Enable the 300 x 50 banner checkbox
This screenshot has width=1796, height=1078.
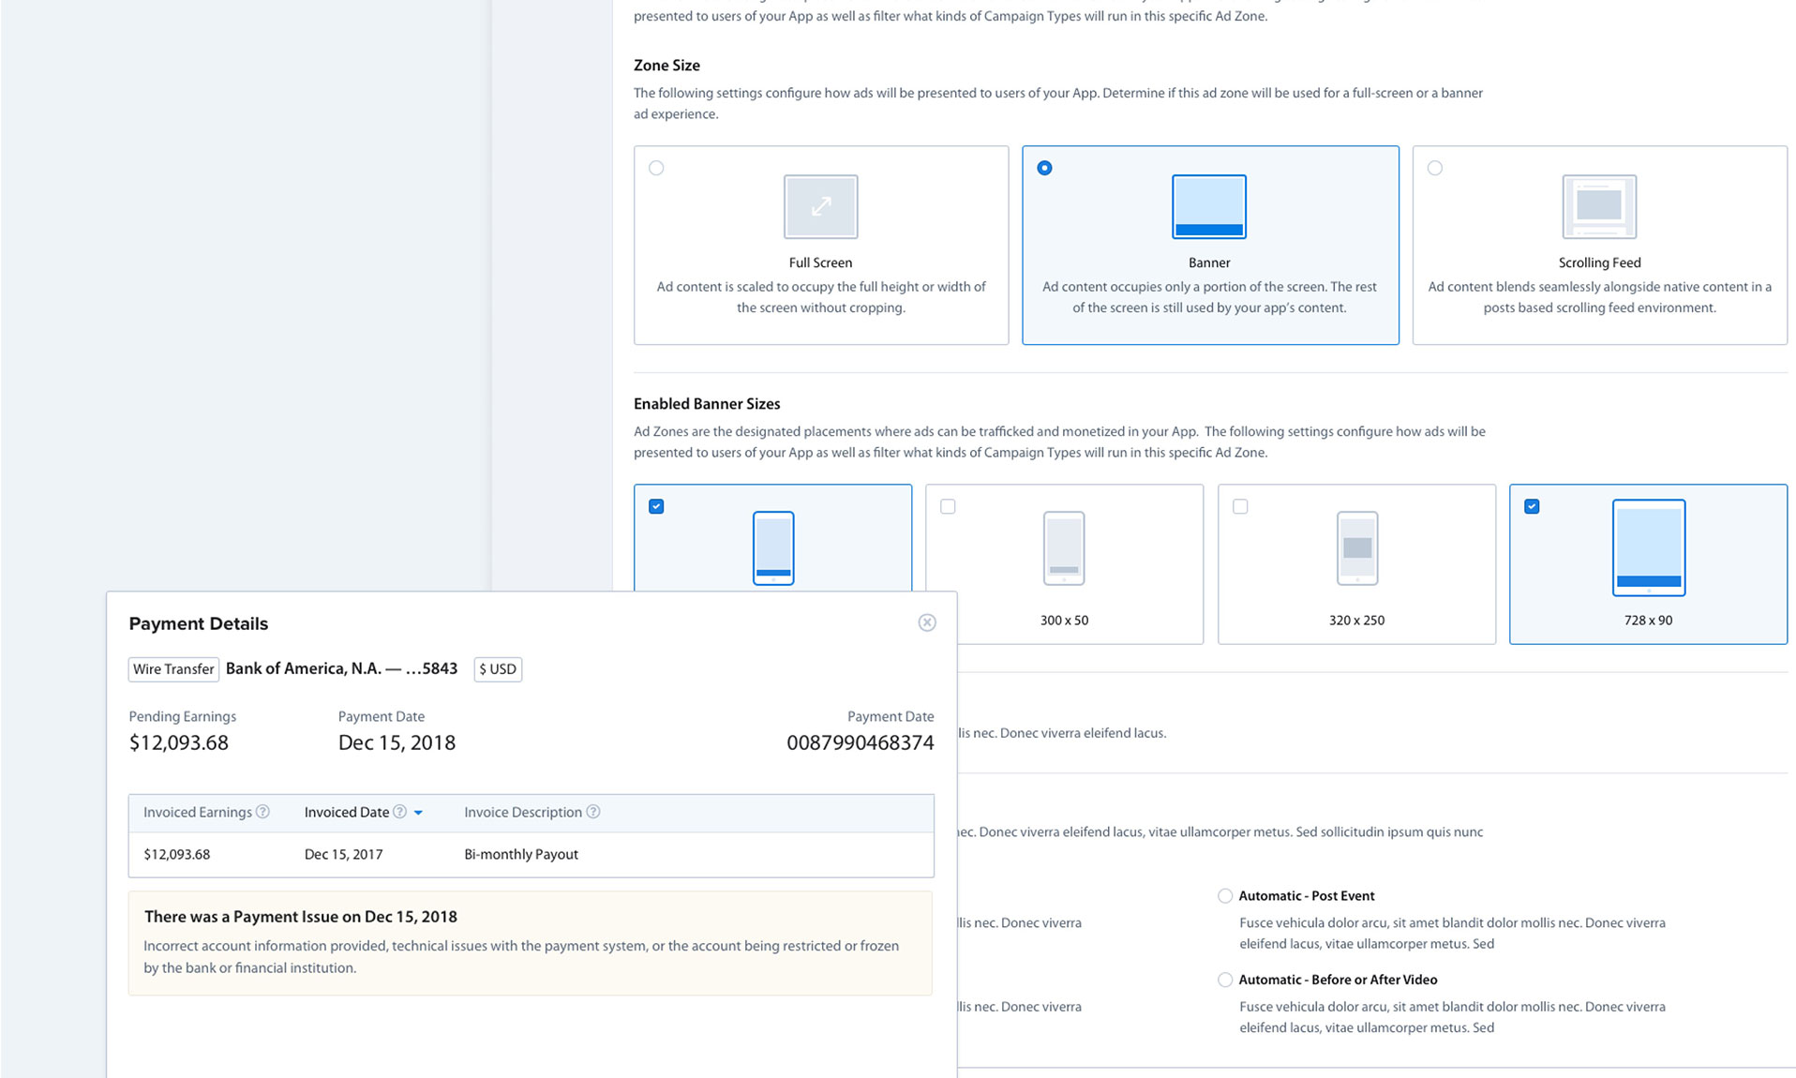[x=948, y=506]
